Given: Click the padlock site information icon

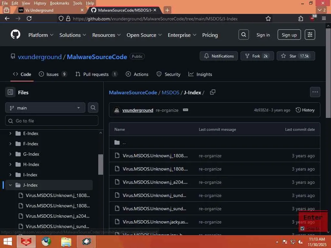Looking at the screenshot, I should tap(68, 18).
